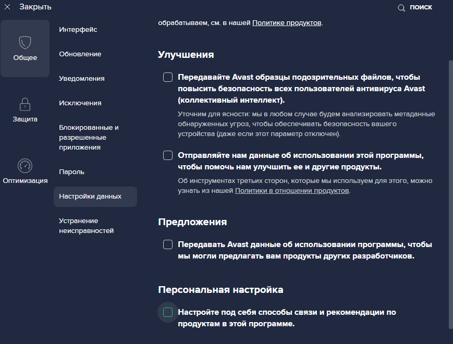Open Устранение неисправностей page

click(87, 226)
